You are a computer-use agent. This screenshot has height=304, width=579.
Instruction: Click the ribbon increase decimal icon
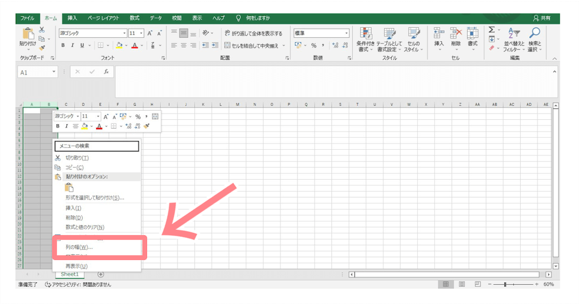coord(335,45)
